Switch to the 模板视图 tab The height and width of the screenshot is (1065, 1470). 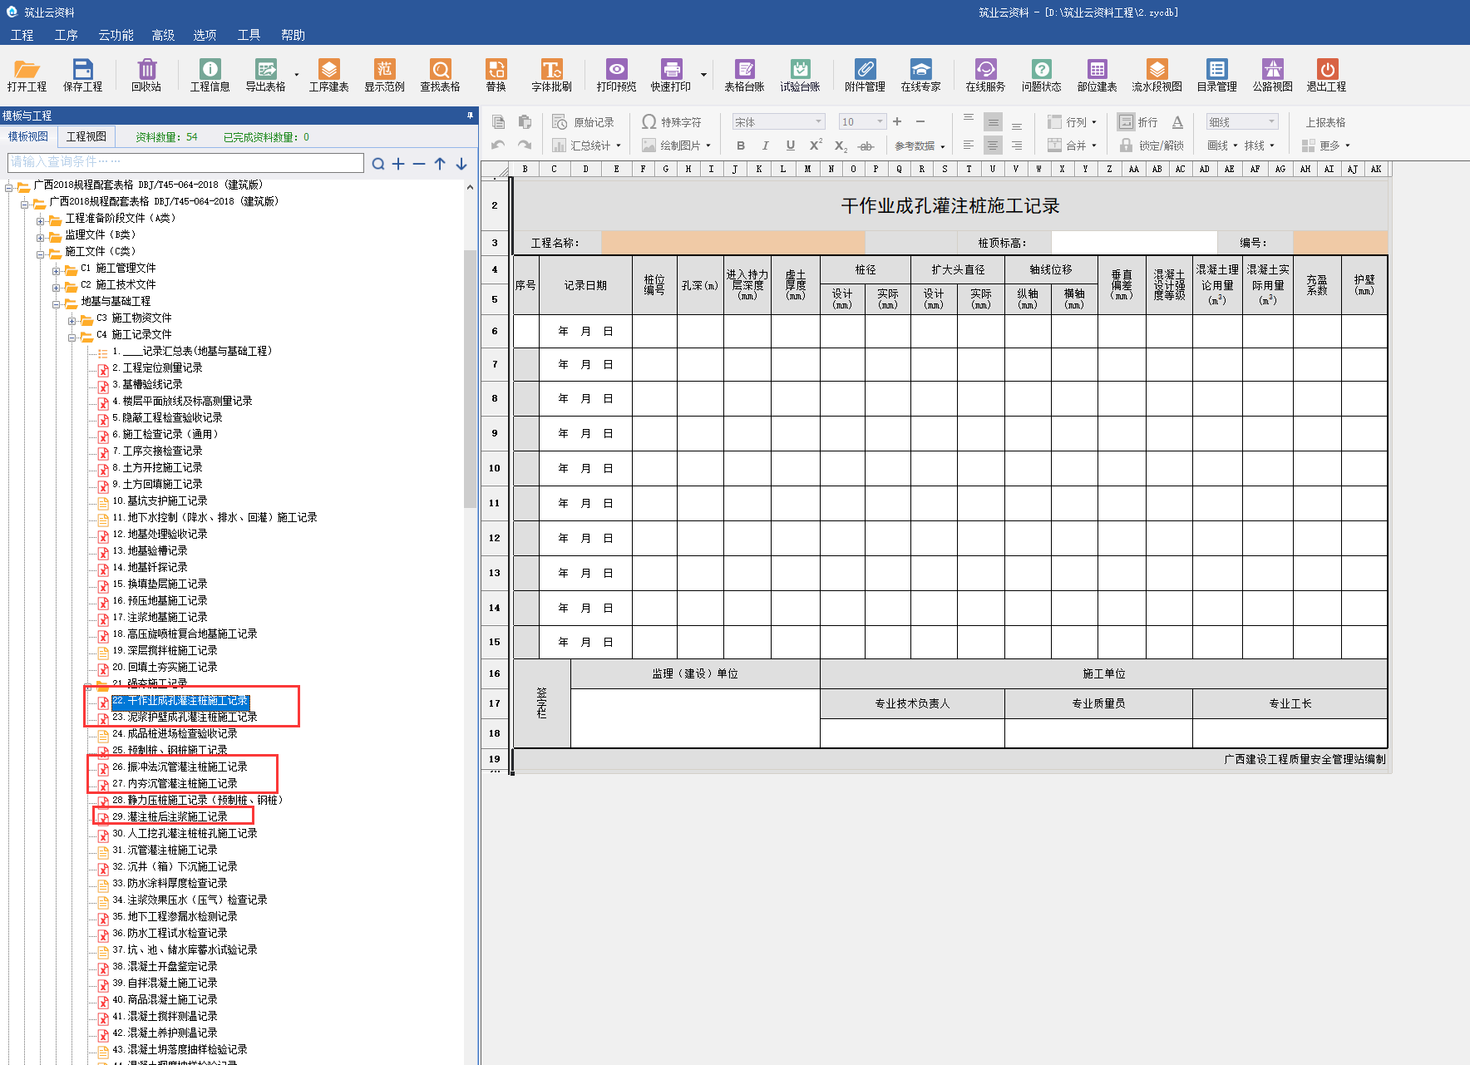tap(28, 136)
